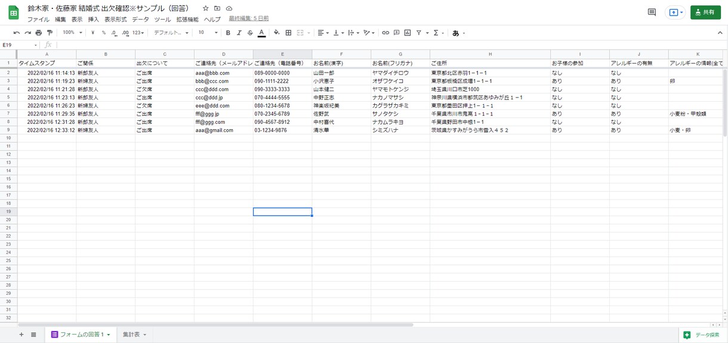This screenshot has height=343, width=728.
Task: Select column H header
Action: (490, 54)
